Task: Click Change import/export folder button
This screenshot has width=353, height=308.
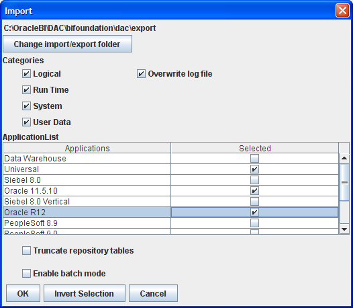Action: pos(67,44)
